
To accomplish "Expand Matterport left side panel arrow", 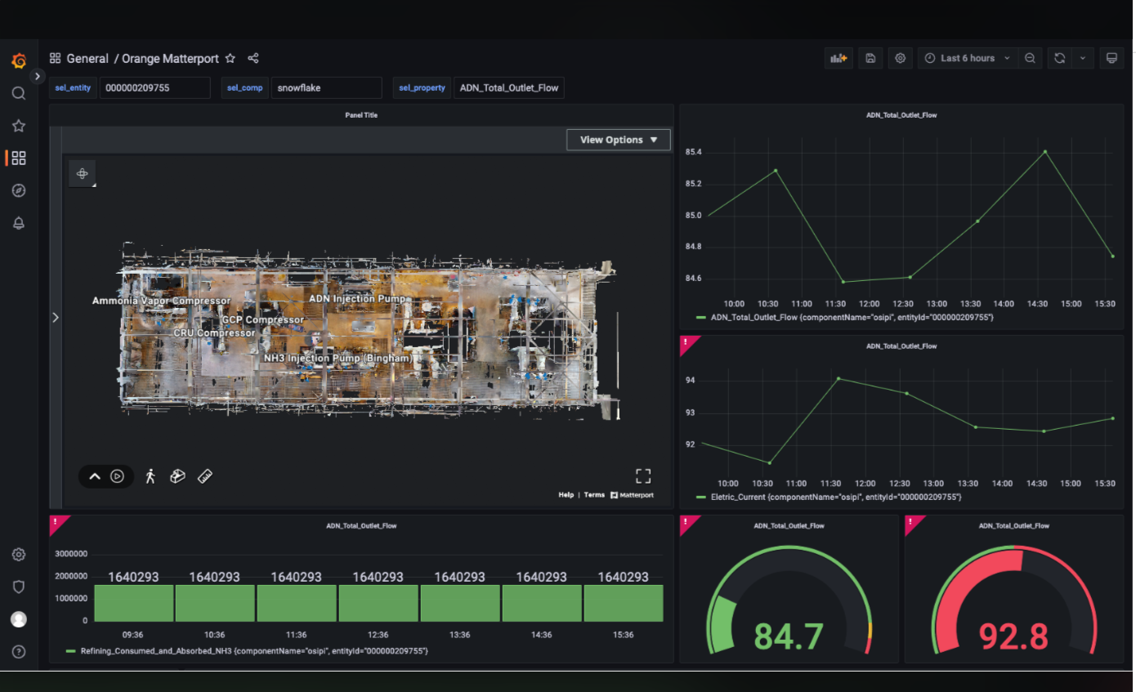I will (x=56, y=317).
